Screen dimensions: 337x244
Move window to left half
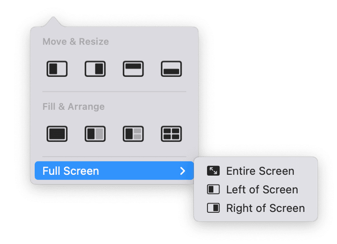57,69
